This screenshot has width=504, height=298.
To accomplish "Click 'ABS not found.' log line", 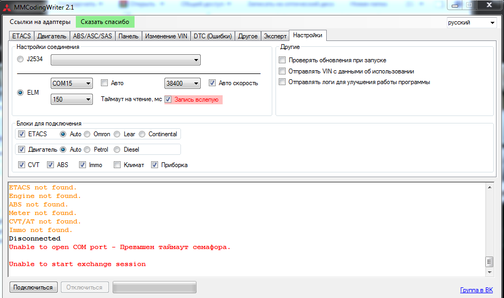I will (x=38, y=204).
